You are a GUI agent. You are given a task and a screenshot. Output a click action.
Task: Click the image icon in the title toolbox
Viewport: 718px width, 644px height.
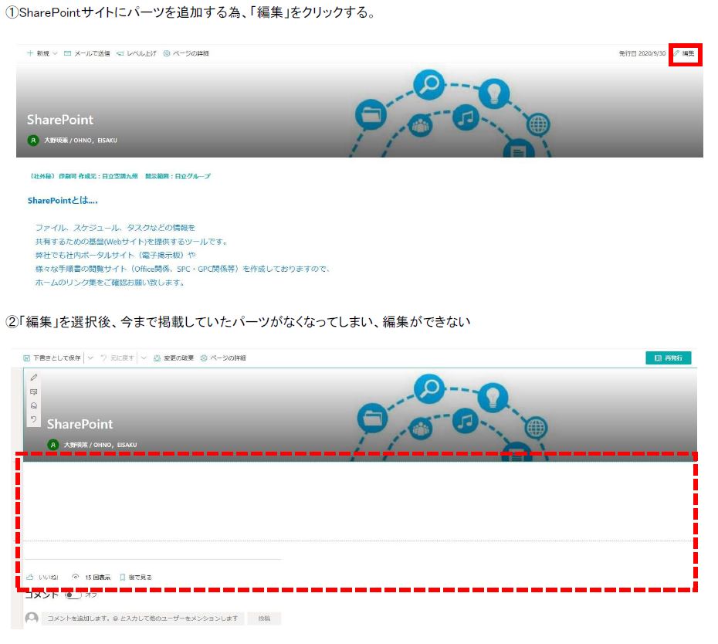33,391
